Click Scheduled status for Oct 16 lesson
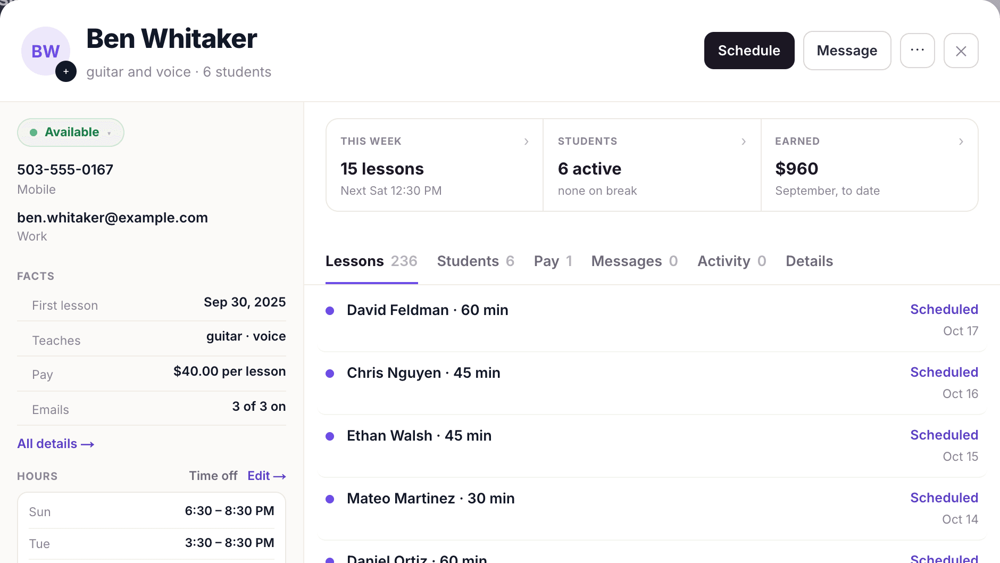This screenshot has height=563, width=1000. tap(944, 372)
